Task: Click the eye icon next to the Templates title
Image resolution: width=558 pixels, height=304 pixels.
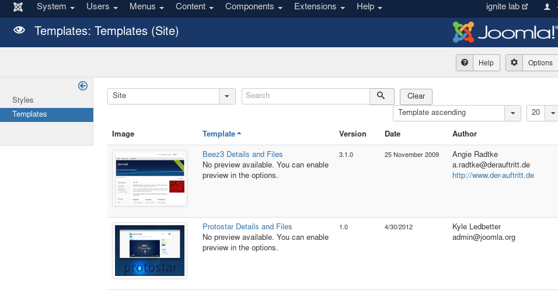Action: pyautogui.click(x=19, y=30)
